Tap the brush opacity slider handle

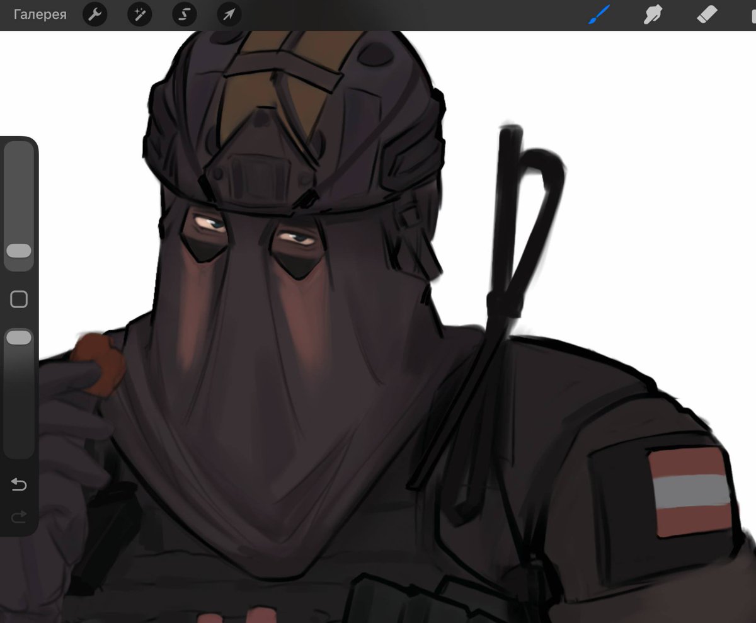pos(19,338)
